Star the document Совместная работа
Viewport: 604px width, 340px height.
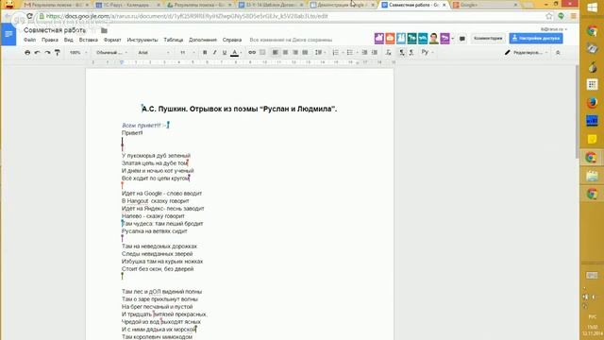point(93,30)
